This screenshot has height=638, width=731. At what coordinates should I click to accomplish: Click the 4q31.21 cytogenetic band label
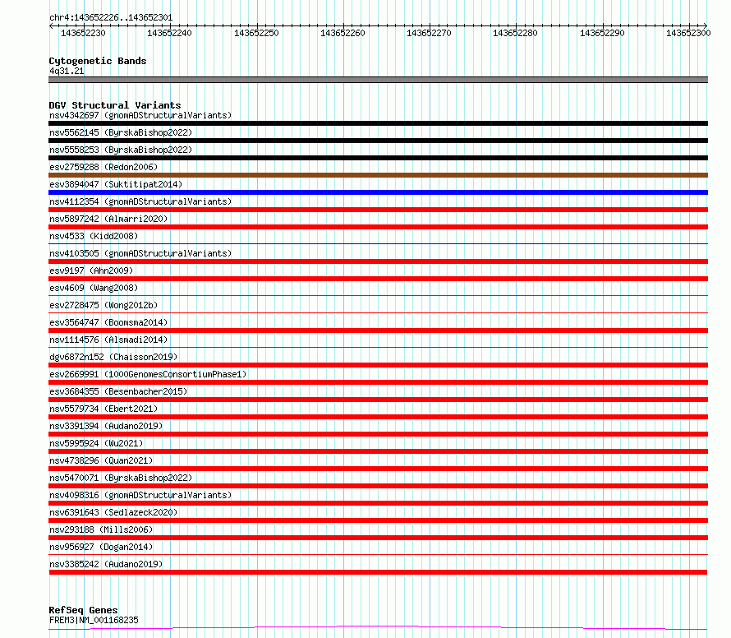coord(67,71)
